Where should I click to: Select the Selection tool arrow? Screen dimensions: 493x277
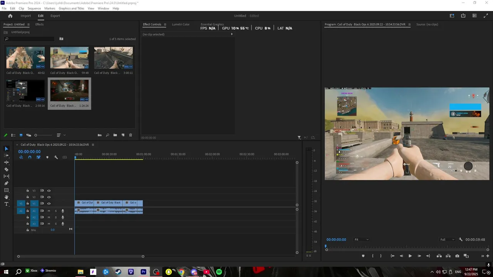tap(6, 149)
